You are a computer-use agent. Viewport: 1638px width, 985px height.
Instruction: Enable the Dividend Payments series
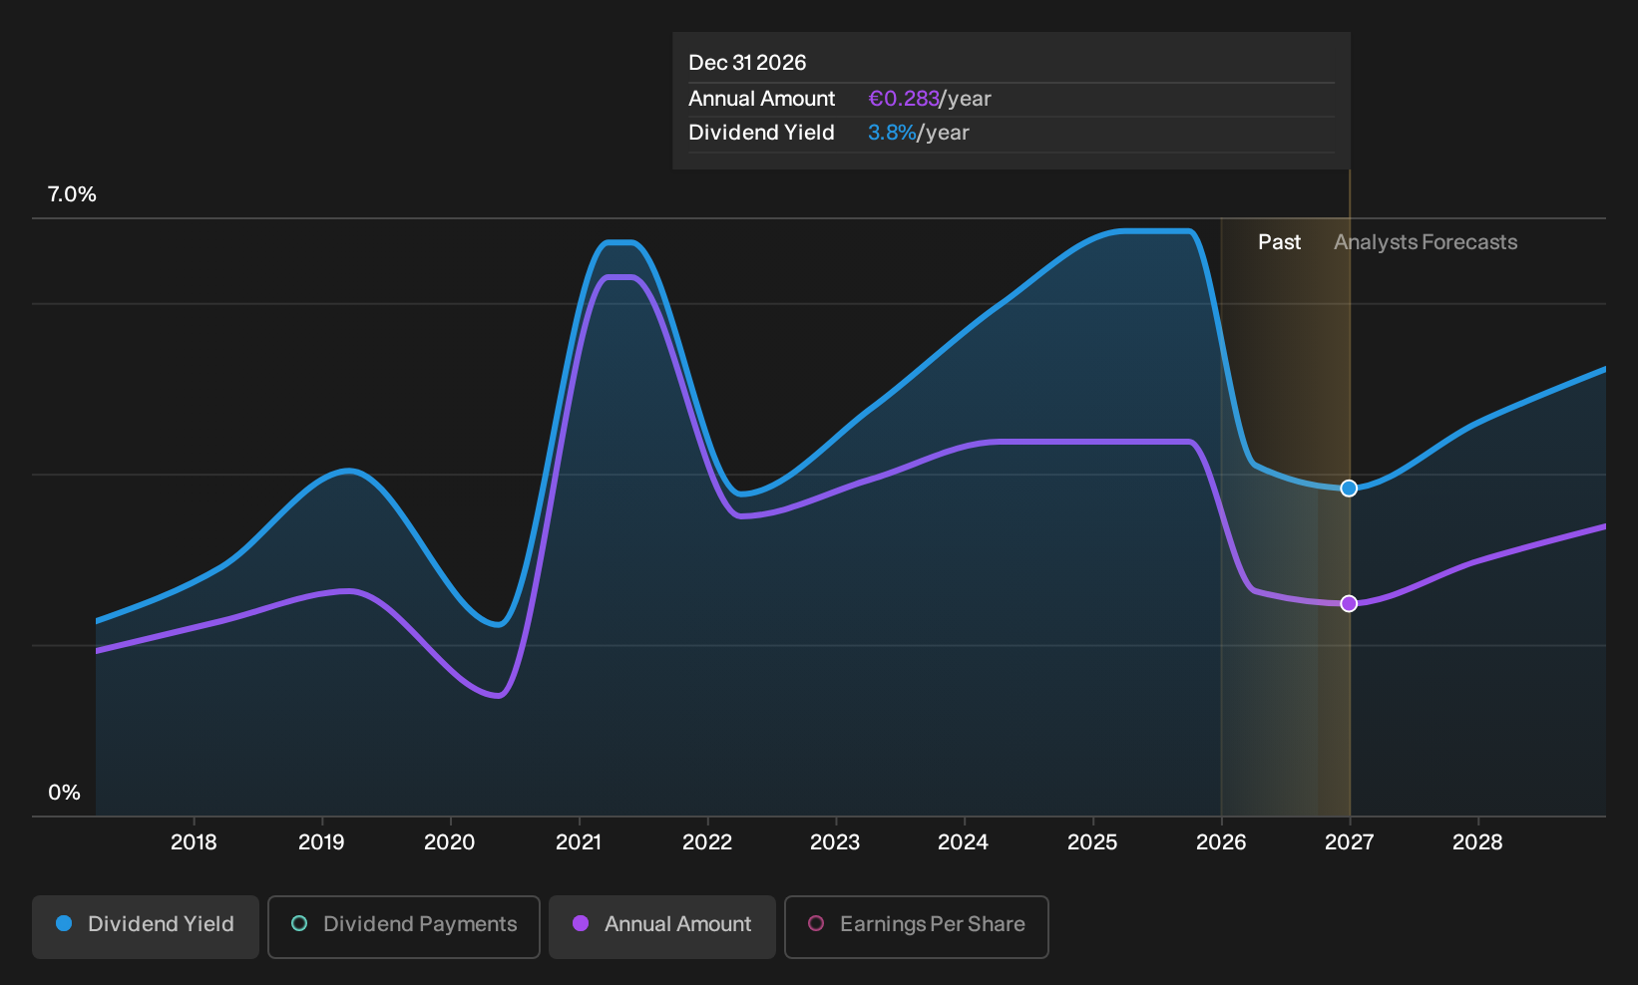point(404,927)
